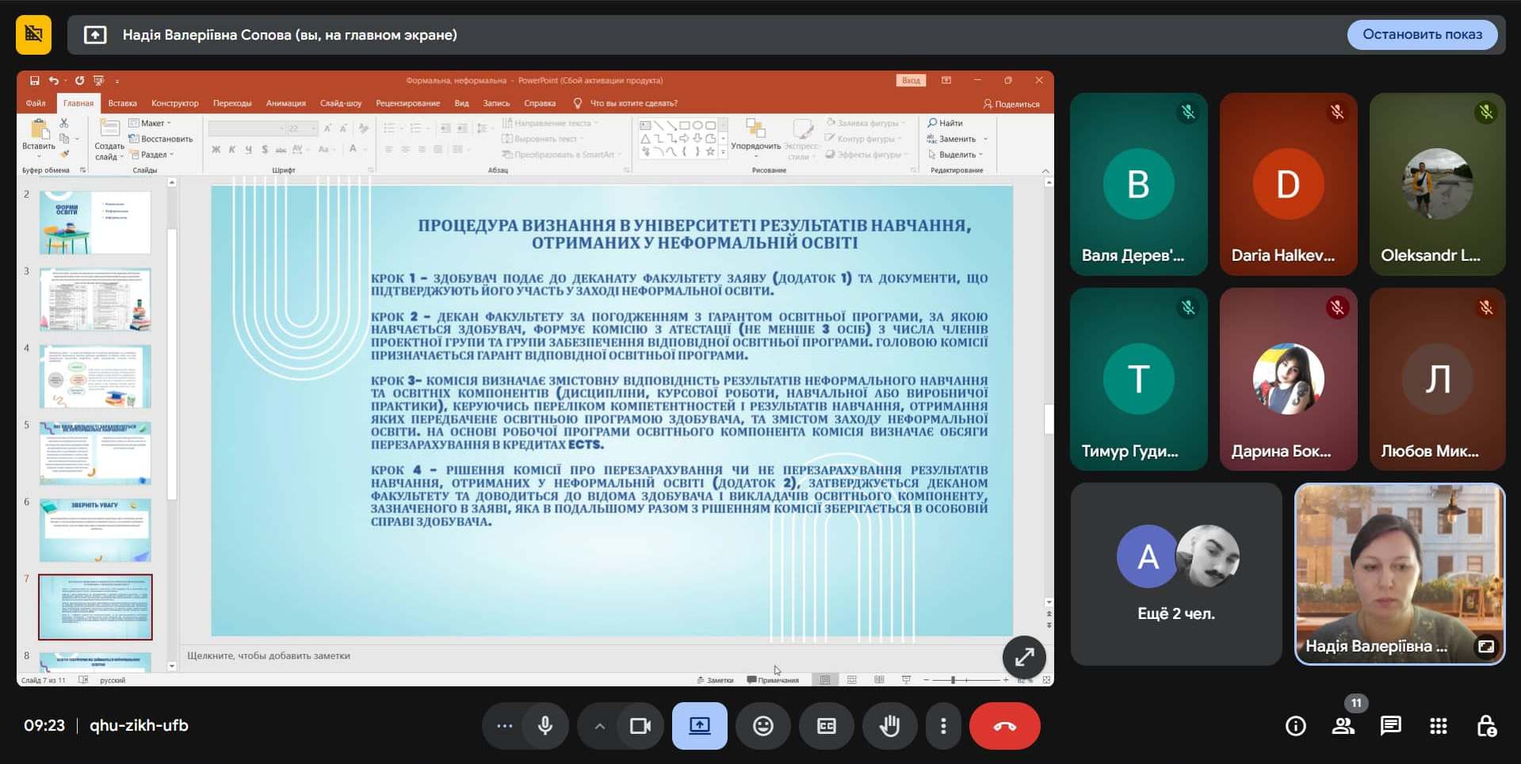
Task: Select slide 6 thumbnail Зверніть увагу
Action: [95, 529]
